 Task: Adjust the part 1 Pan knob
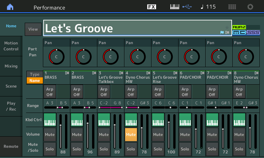[x=56, y=57]
